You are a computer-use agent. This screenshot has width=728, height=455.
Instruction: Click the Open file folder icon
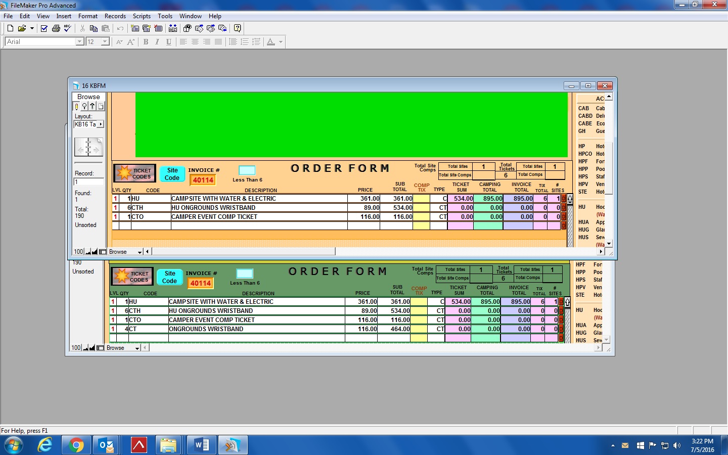22,28
